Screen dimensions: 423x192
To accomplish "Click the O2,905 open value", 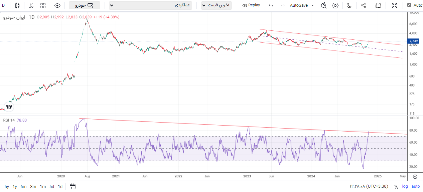I will (43, 17).
